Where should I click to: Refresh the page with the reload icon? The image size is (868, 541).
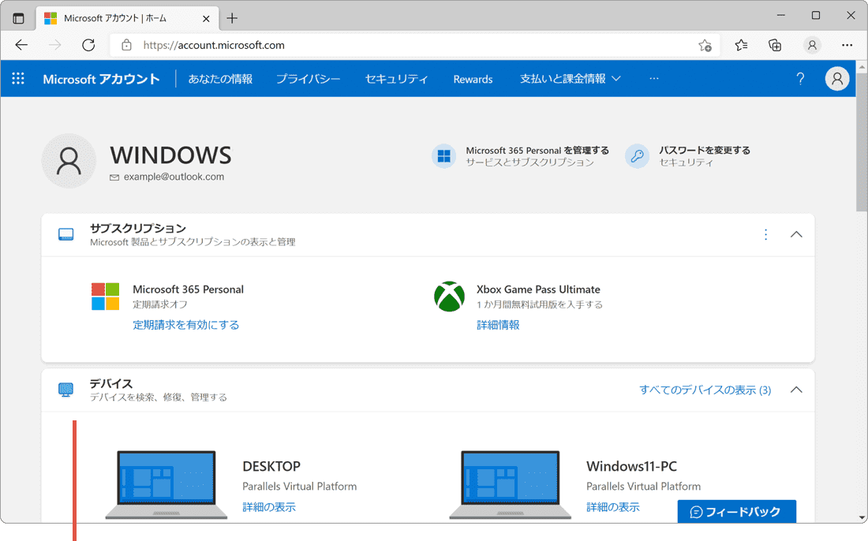tap(88, 45)
